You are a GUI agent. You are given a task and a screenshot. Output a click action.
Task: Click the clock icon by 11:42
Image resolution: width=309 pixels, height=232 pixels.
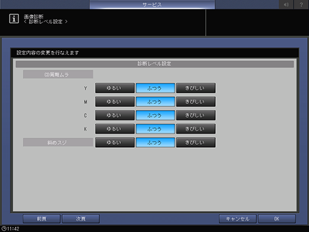[4, 228]
